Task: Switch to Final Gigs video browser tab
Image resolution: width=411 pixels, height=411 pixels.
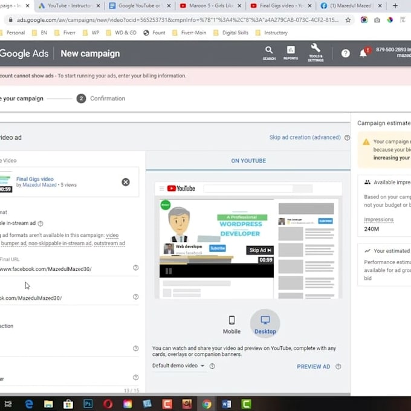Action: [281, 6]
